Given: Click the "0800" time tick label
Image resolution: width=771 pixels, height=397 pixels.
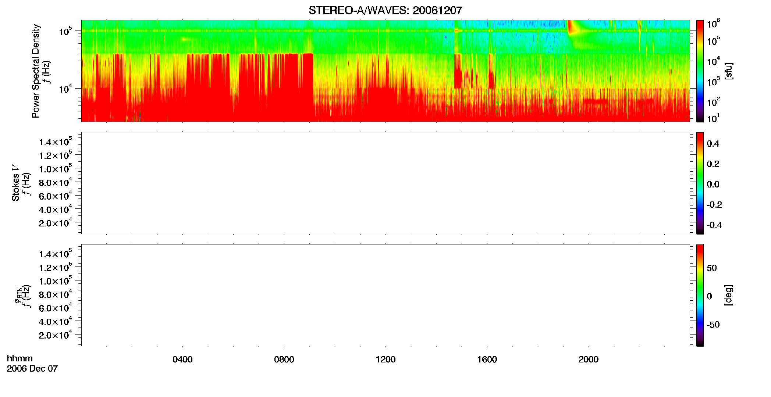Looking at the screenshot, I should point(284,360).
